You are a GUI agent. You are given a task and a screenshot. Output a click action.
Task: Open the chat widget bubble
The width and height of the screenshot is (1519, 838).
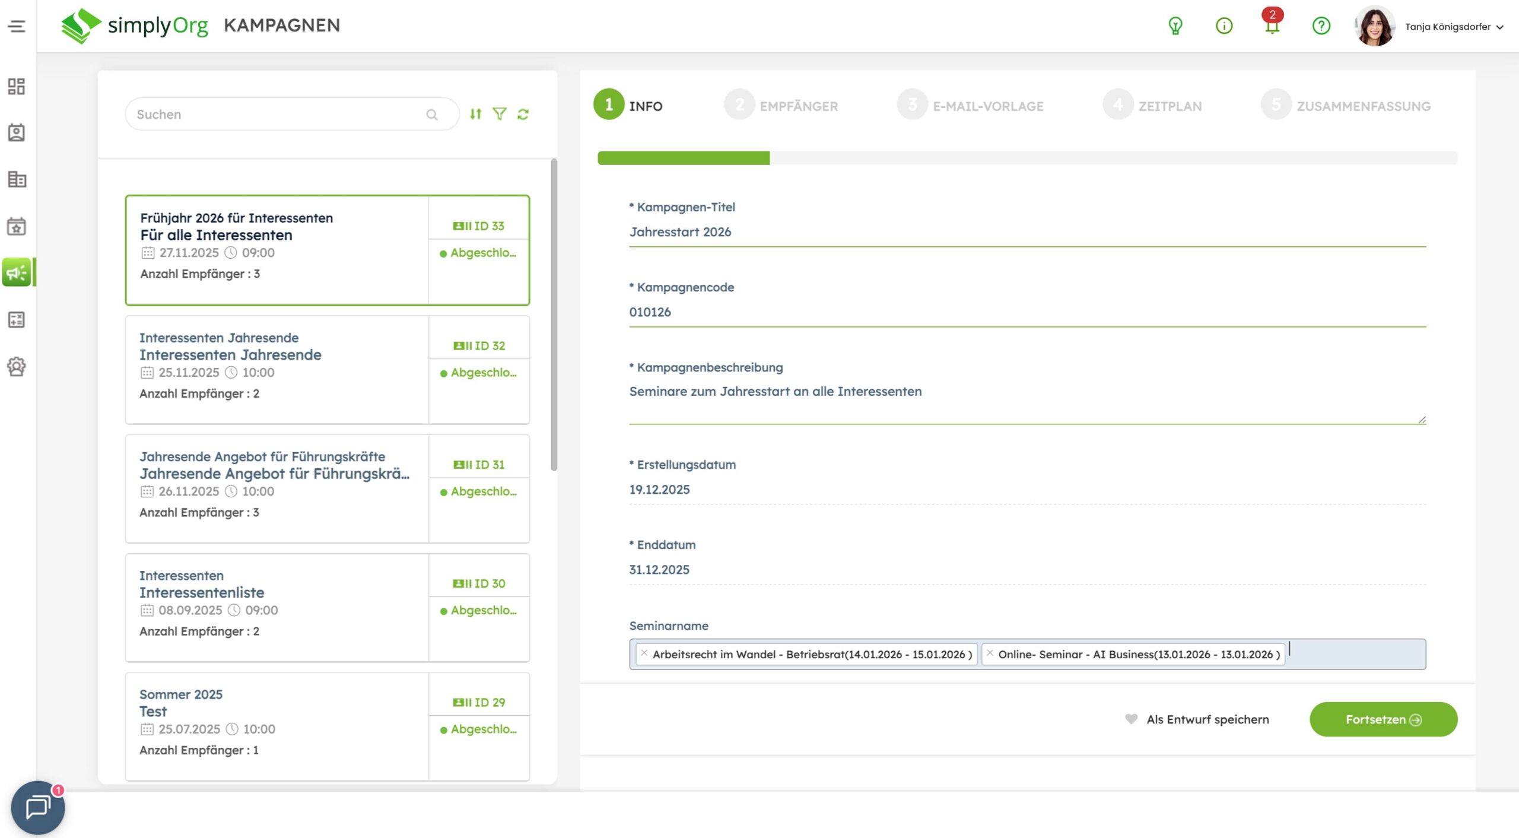coord(38,807)
